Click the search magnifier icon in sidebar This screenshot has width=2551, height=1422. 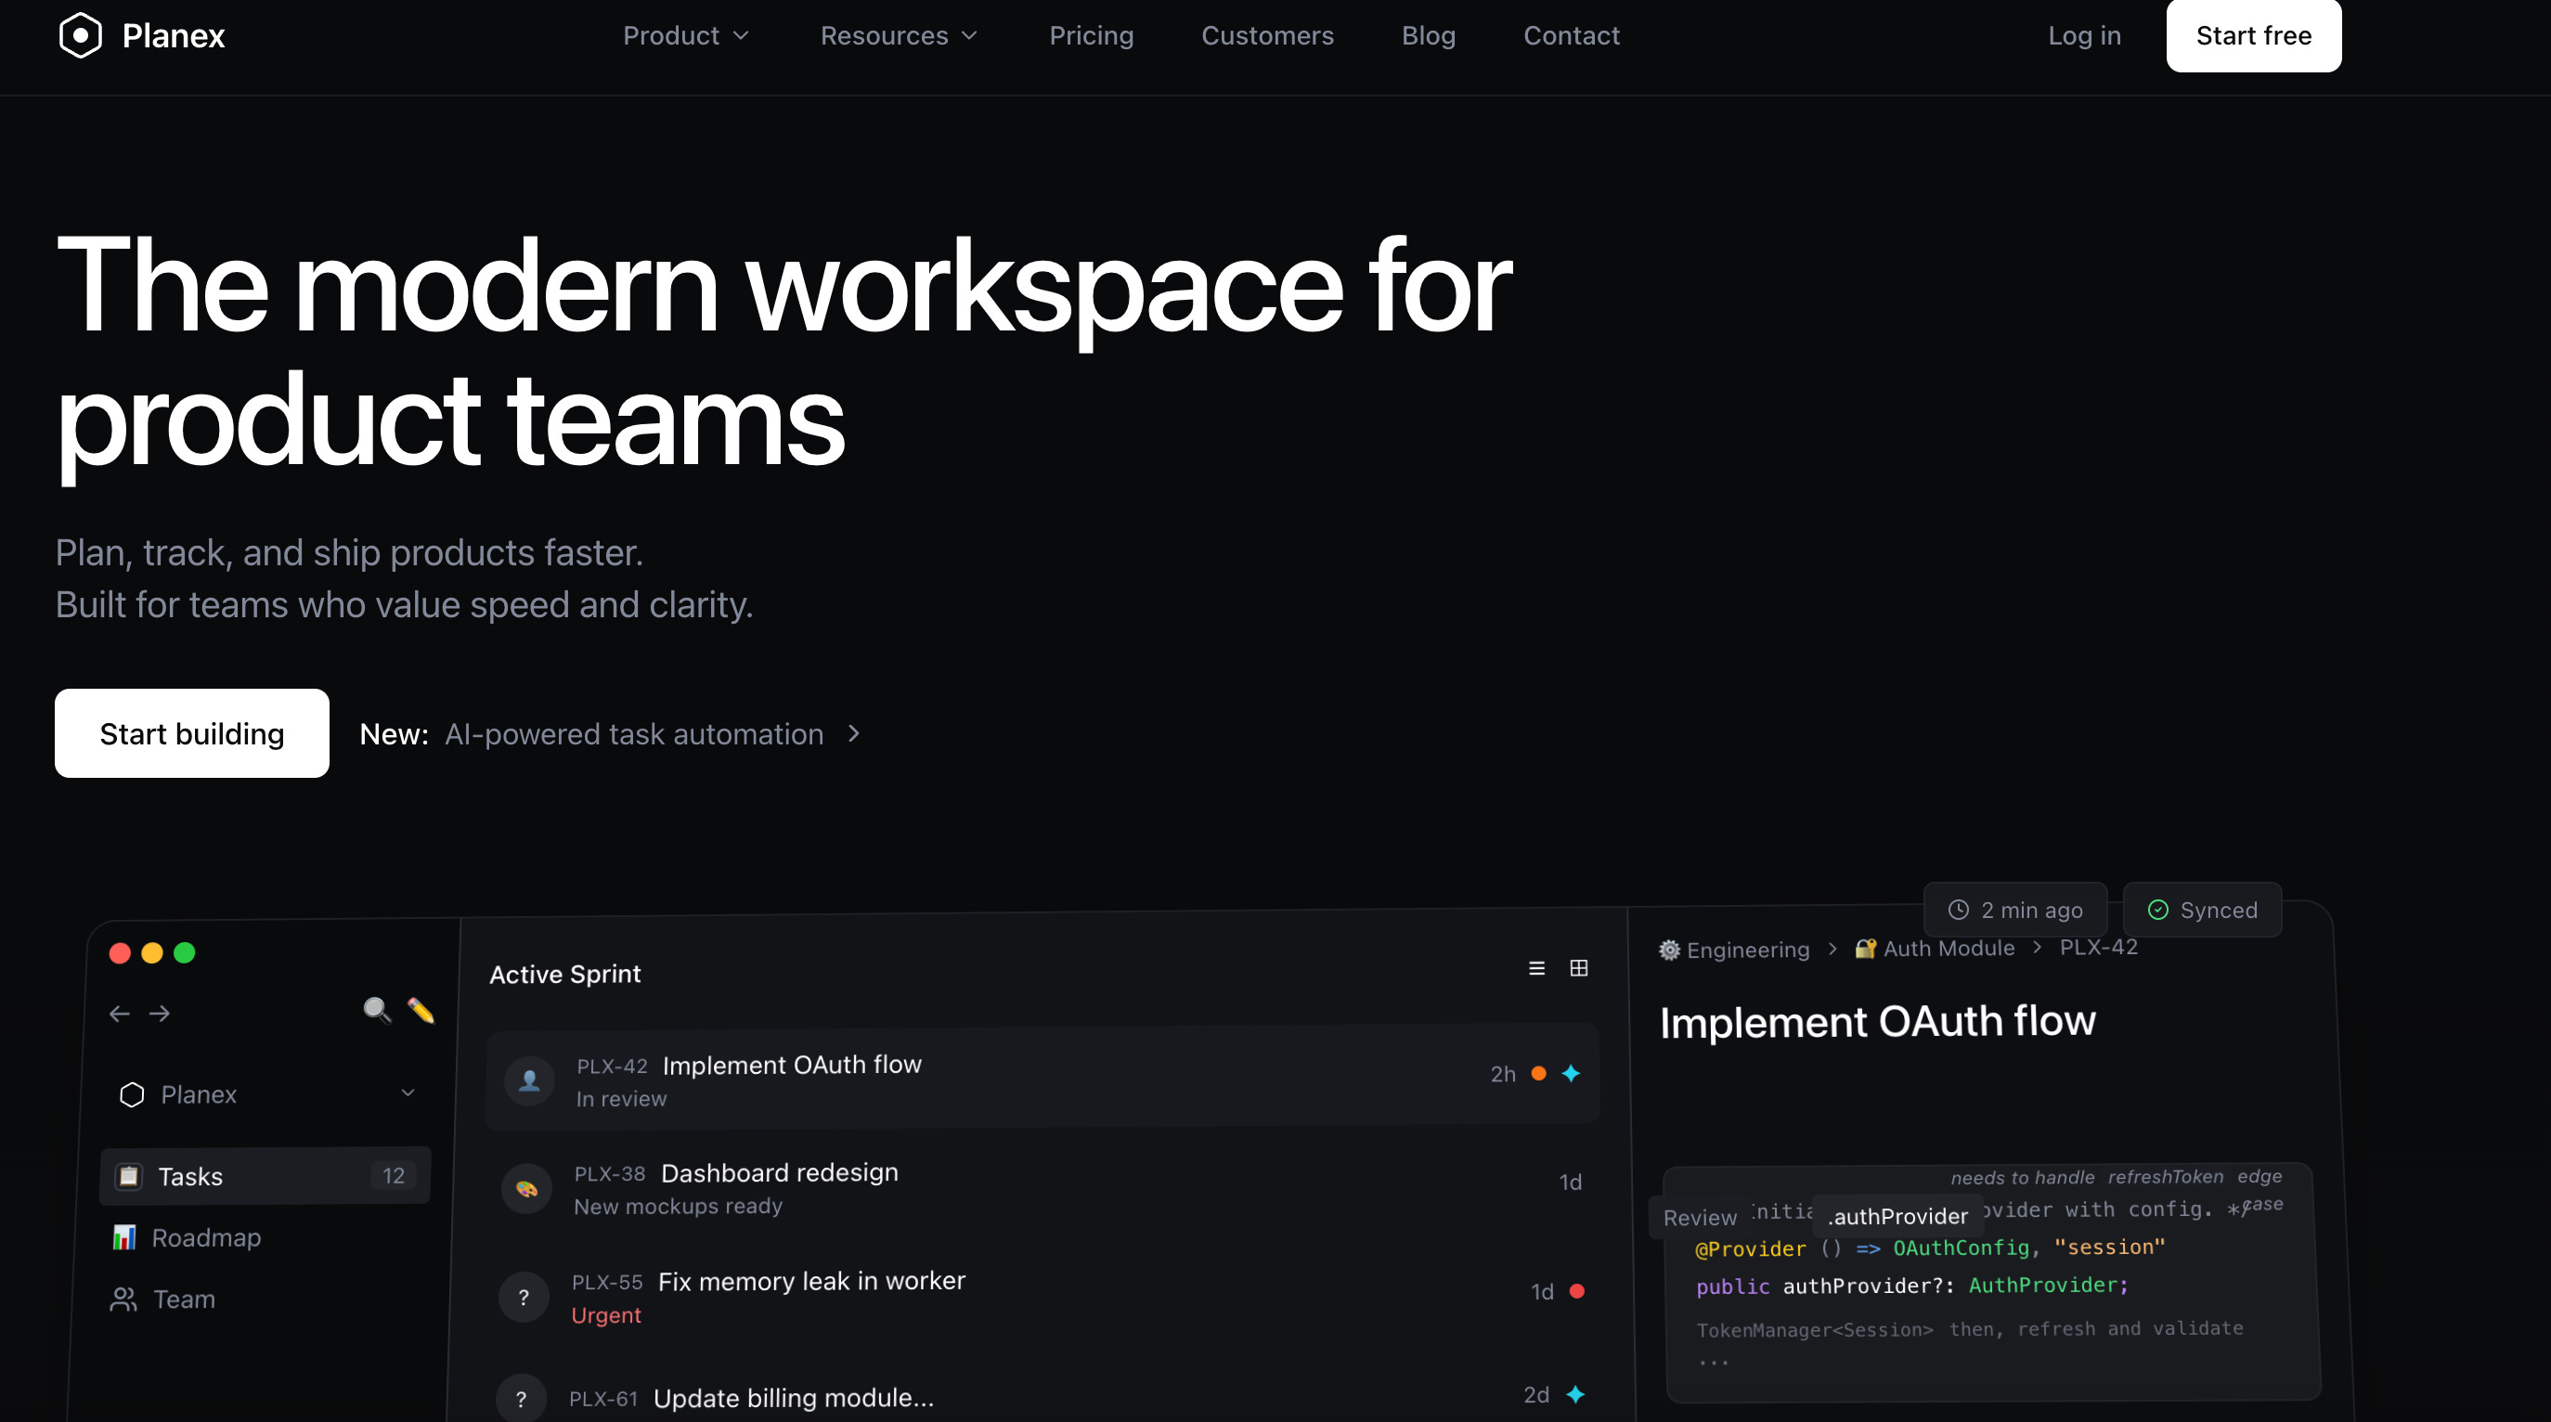(376, 1010)
